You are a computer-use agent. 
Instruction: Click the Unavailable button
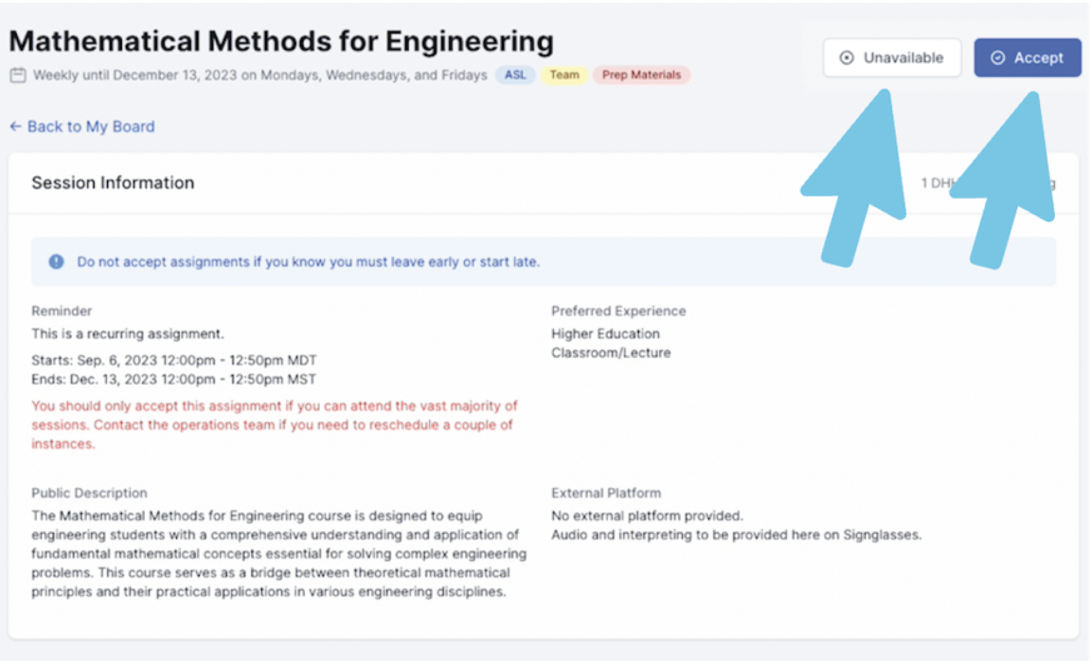tap(891, 58)
